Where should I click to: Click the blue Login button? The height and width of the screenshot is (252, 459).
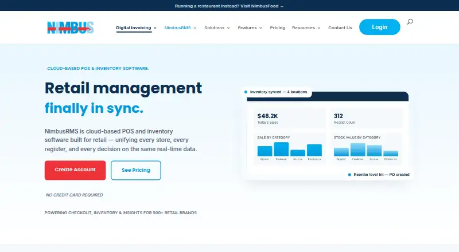(380, 27)
